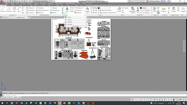Expand the Слои panel
The height and width of the screenshot is (105, 187).
point(101,15)
